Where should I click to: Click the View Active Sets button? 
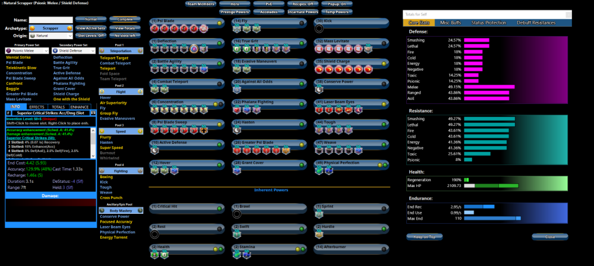point(91,28)
